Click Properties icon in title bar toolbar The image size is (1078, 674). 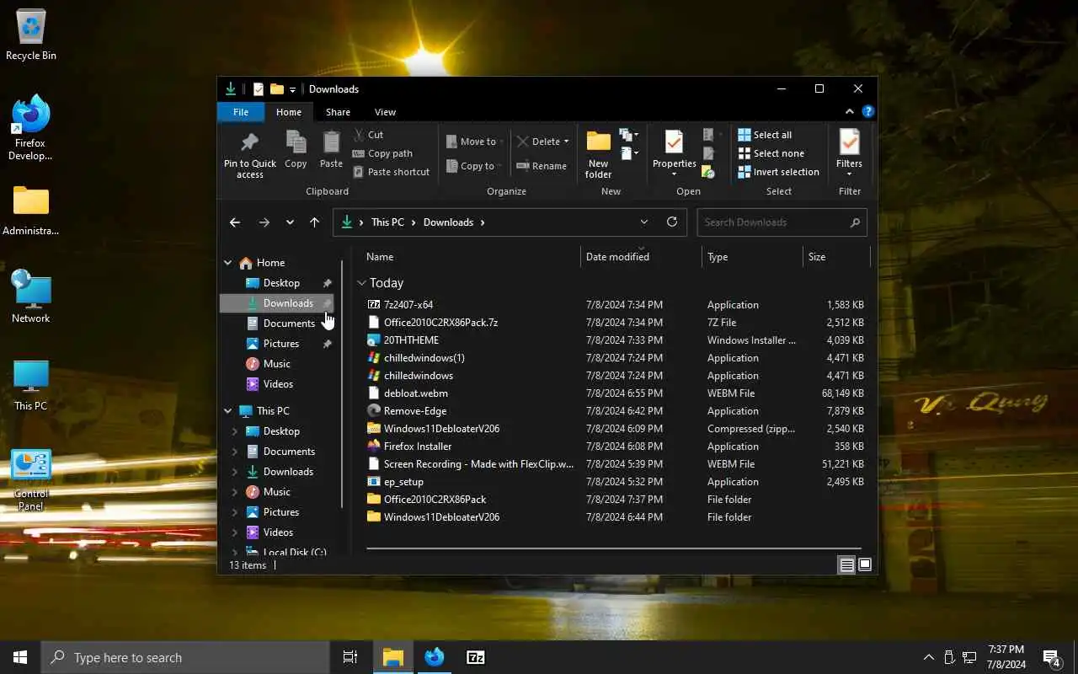[259, 89]
